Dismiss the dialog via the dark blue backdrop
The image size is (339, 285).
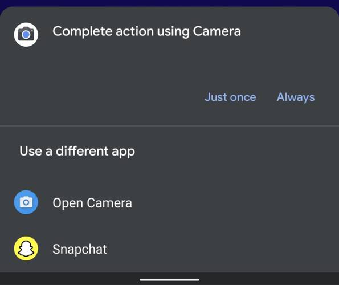[170, 3]
